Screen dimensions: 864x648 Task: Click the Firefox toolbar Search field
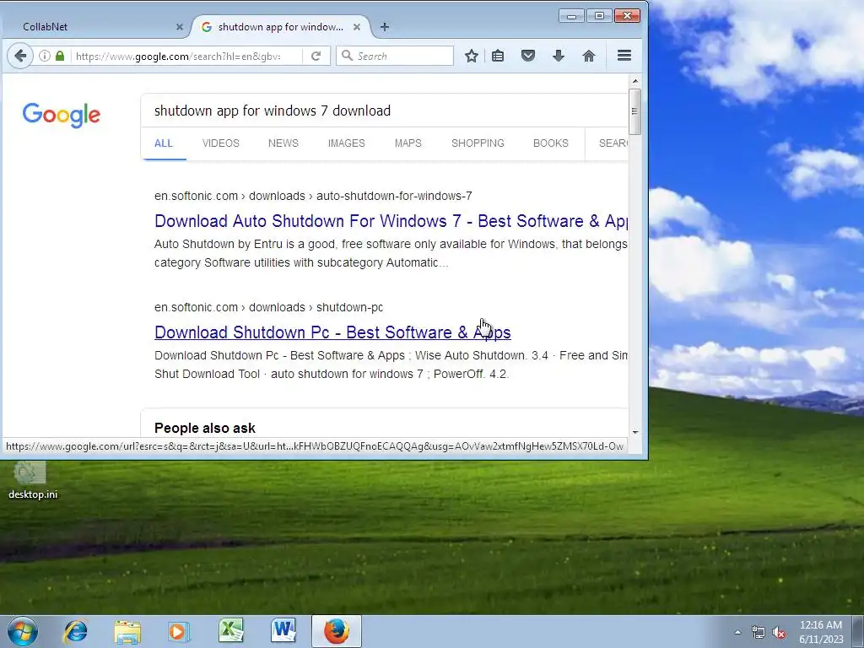[x=395, y=56]
